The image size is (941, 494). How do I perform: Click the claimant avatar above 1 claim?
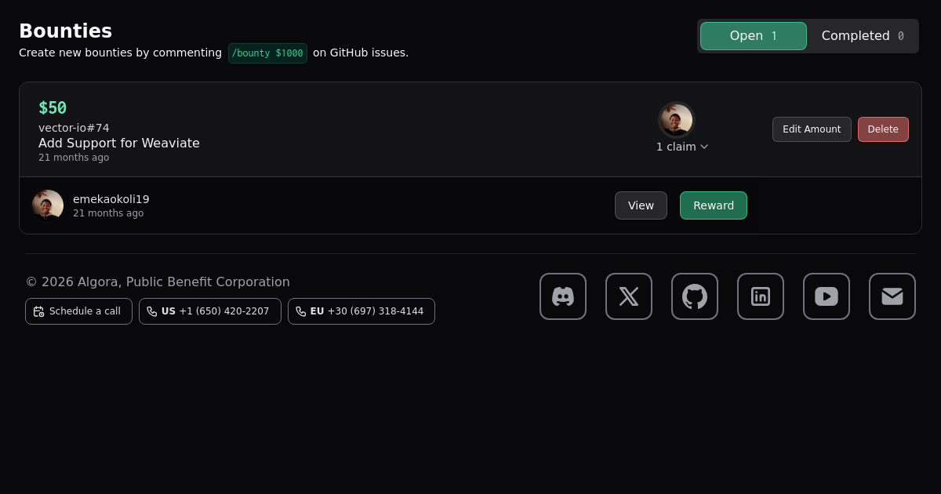tap(676, 120)
